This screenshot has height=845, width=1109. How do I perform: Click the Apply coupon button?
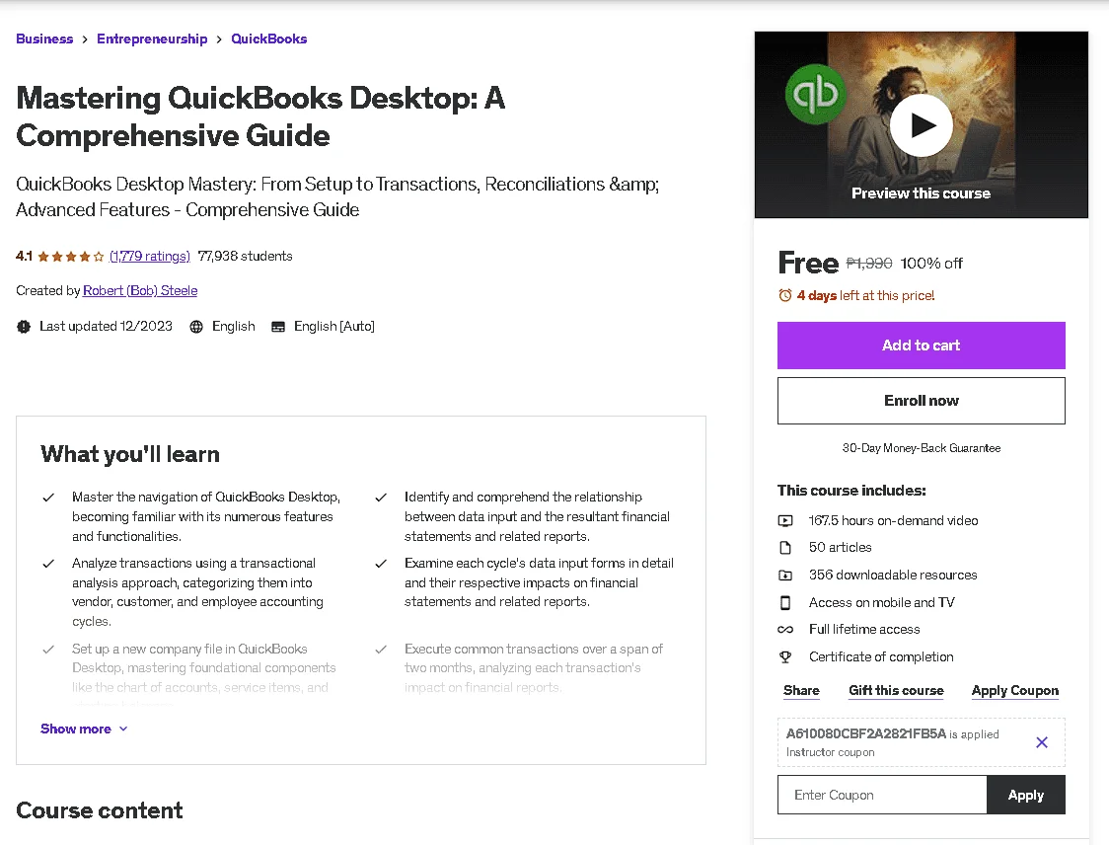[1025, 795]
